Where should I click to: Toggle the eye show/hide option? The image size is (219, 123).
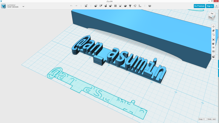(213, 48)
